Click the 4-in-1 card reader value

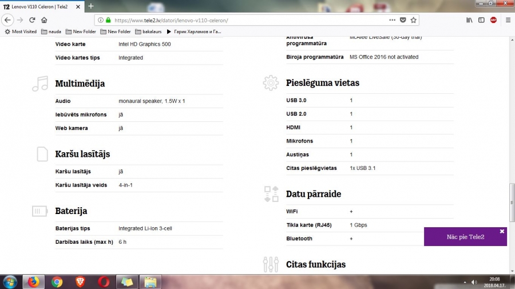click(125, 185)
